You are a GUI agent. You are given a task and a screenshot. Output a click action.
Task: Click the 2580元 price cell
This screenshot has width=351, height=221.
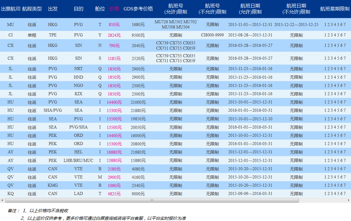coord(114,169)
